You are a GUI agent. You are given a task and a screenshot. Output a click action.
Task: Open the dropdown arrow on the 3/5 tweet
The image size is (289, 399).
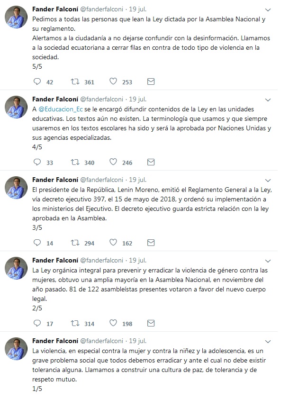tap(268, 181)
